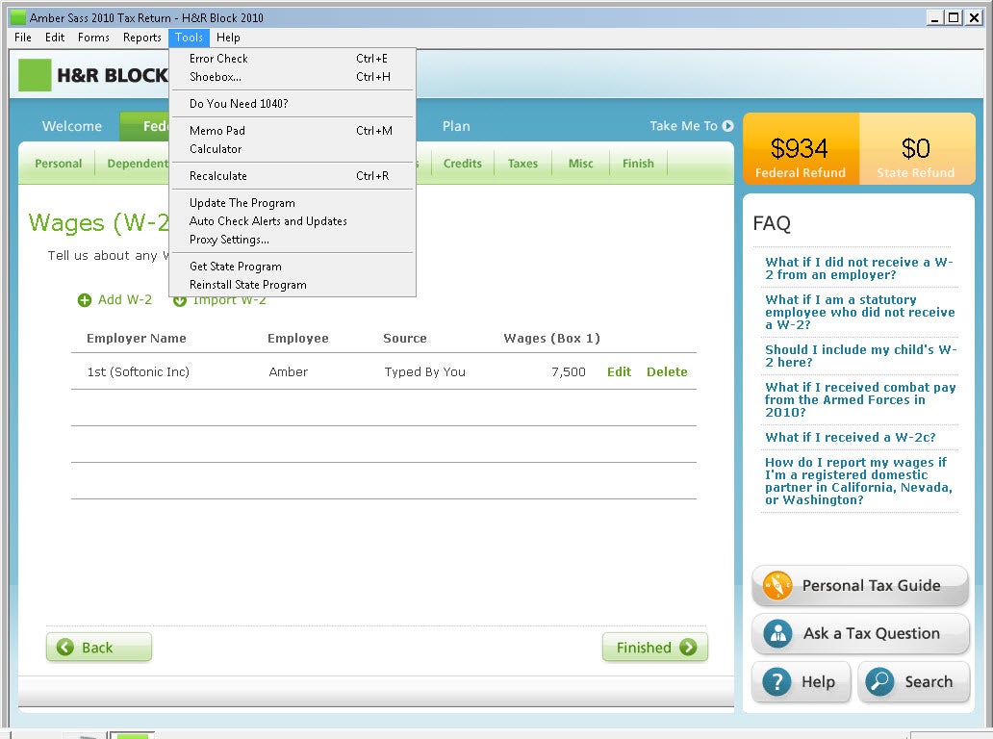Switch to the Welcome tab
Viewport: 993px width, 739px height.
[71, 126]
